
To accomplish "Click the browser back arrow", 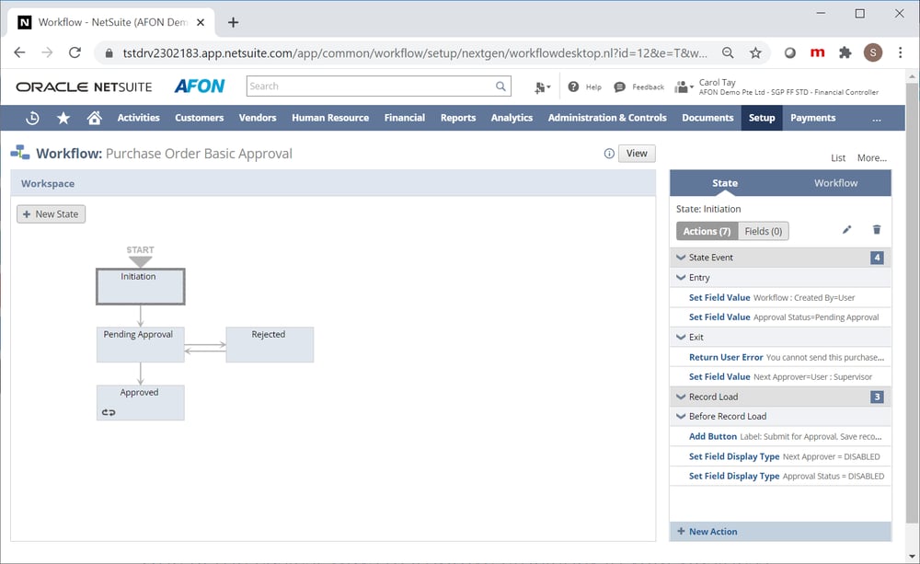I will click(x=19, y=52).
